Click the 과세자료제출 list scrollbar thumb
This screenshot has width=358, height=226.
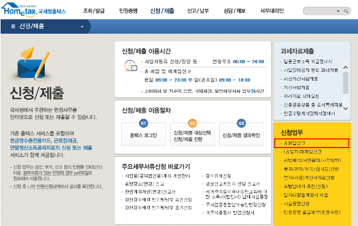pyautogui.click(x=346, y=83)
